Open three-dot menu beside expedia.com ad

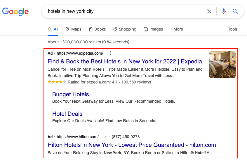point(110,53)
